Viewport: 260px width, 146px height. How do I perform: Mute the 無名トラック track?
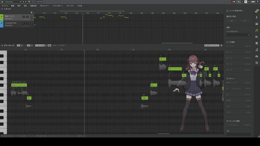click(x=31, y=16)
